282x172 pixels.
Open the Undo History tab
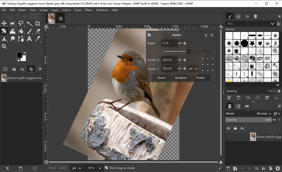pyautogui.click(x=22, y=69)
